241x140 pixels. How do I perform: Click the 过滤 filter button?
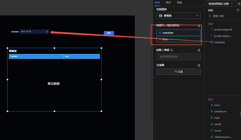(178, 72)
